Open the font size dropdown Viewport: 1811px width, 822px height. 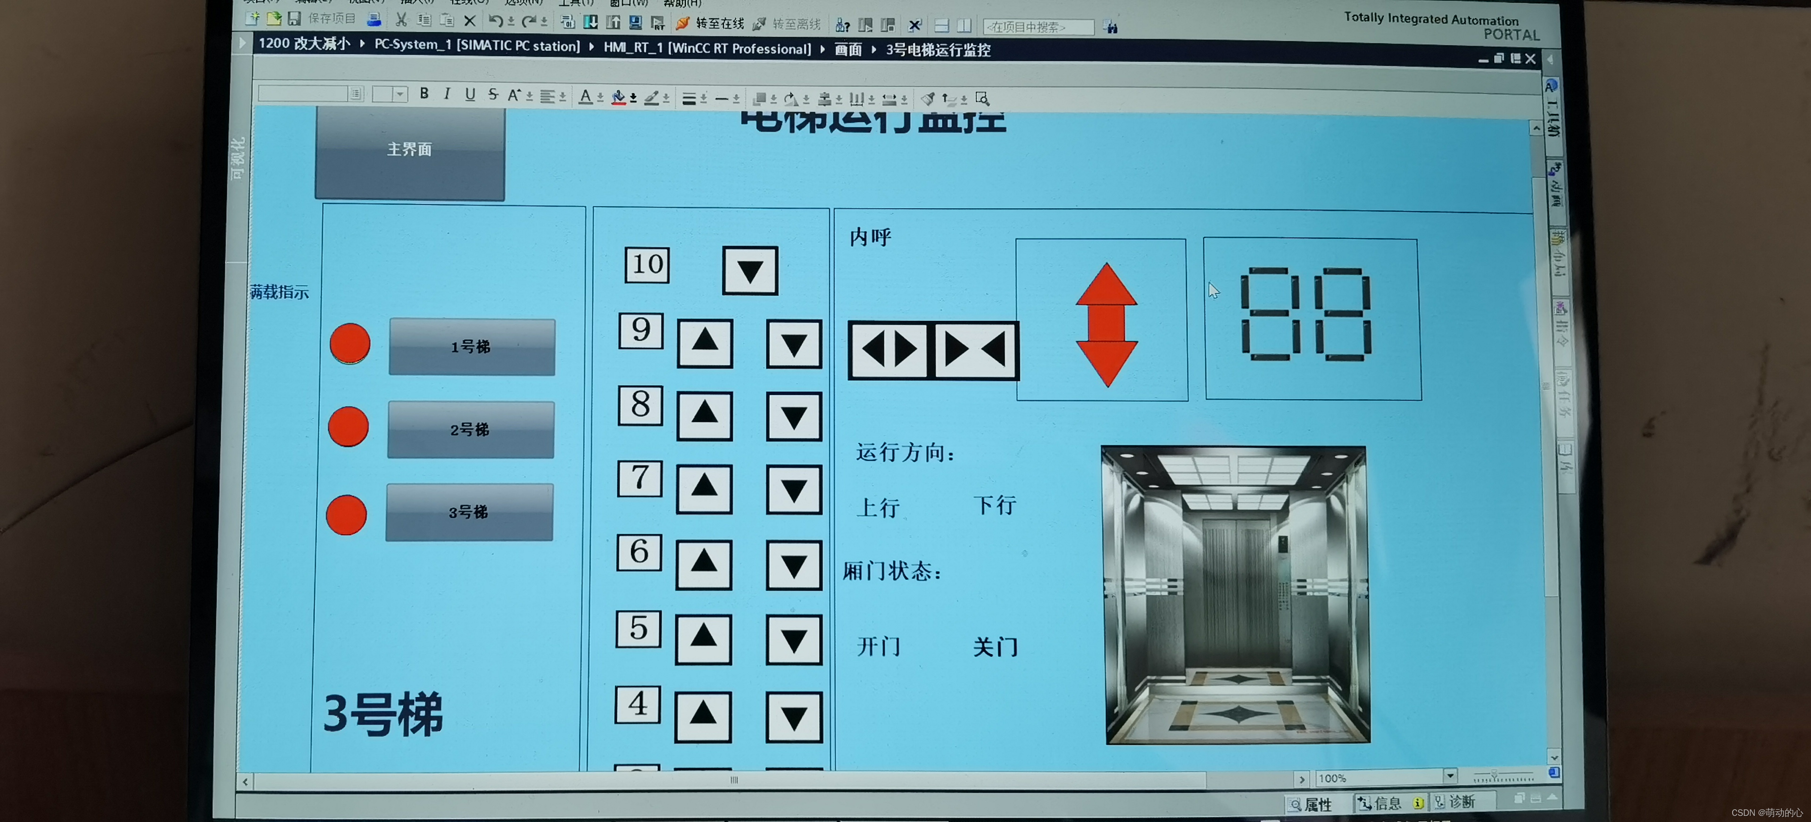(x=399, y=94)
